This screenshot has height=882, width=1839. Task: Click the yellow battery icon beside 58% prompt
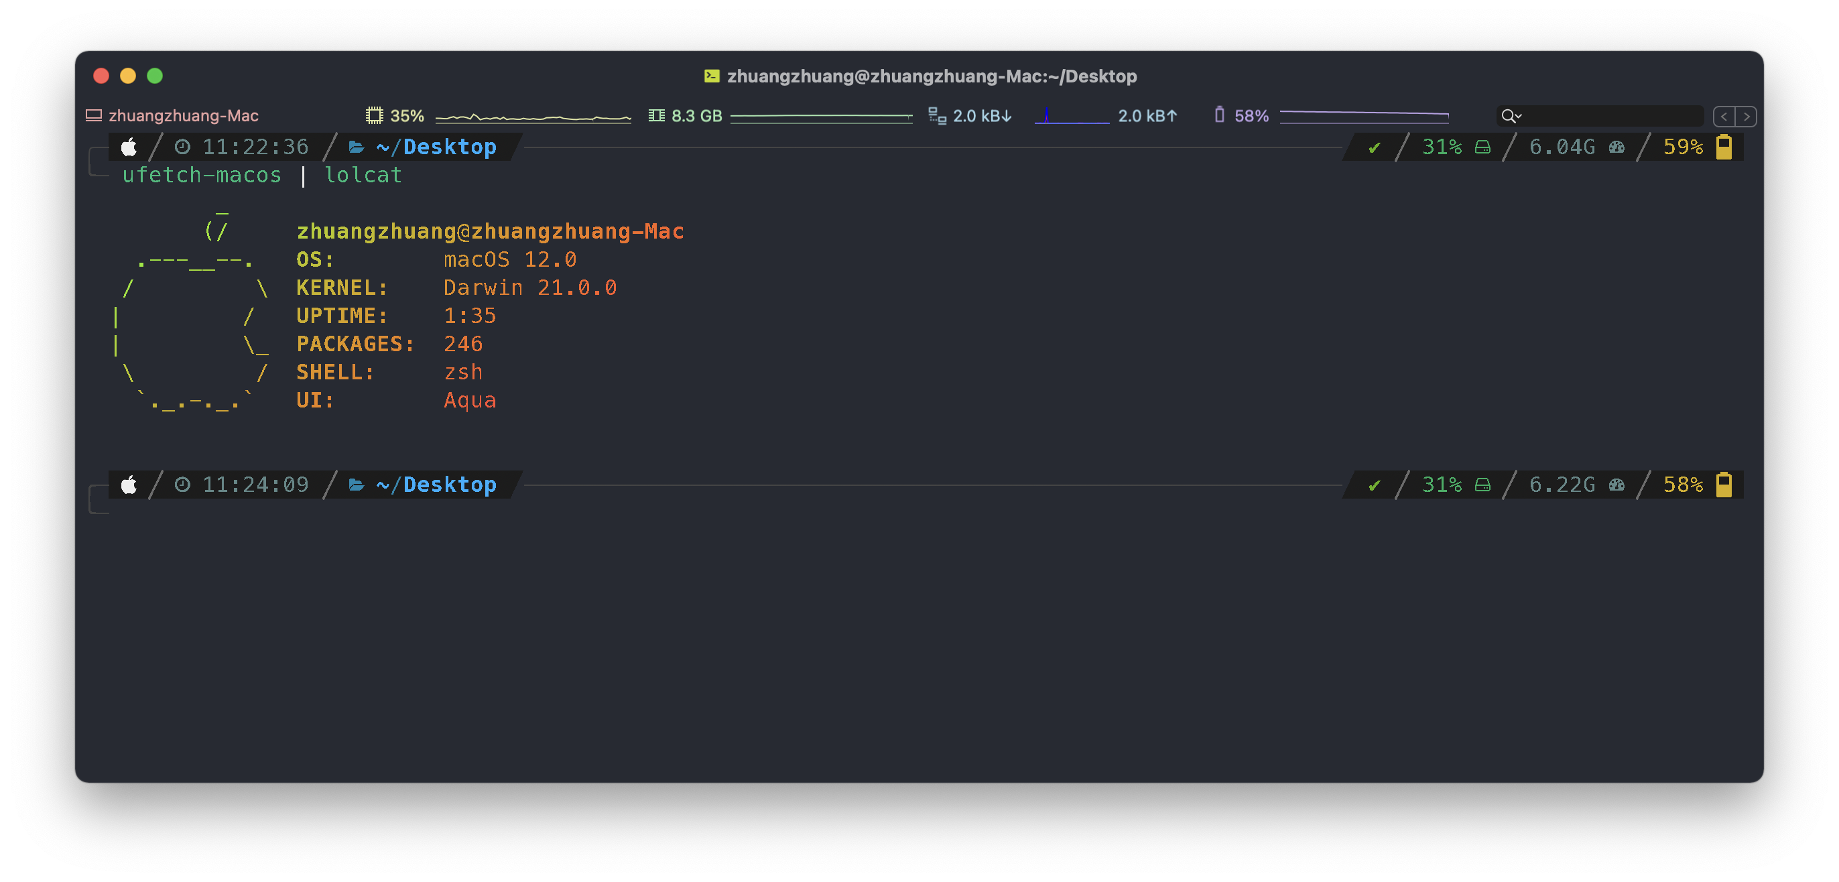(1724, 485)
